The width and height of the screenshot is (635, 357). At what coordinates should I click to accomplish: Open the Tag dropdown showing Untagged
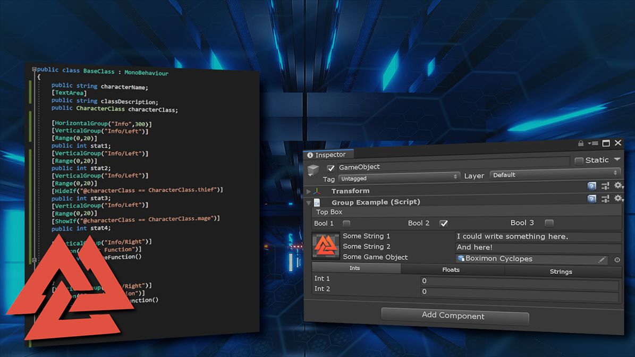tap(399, 177)
